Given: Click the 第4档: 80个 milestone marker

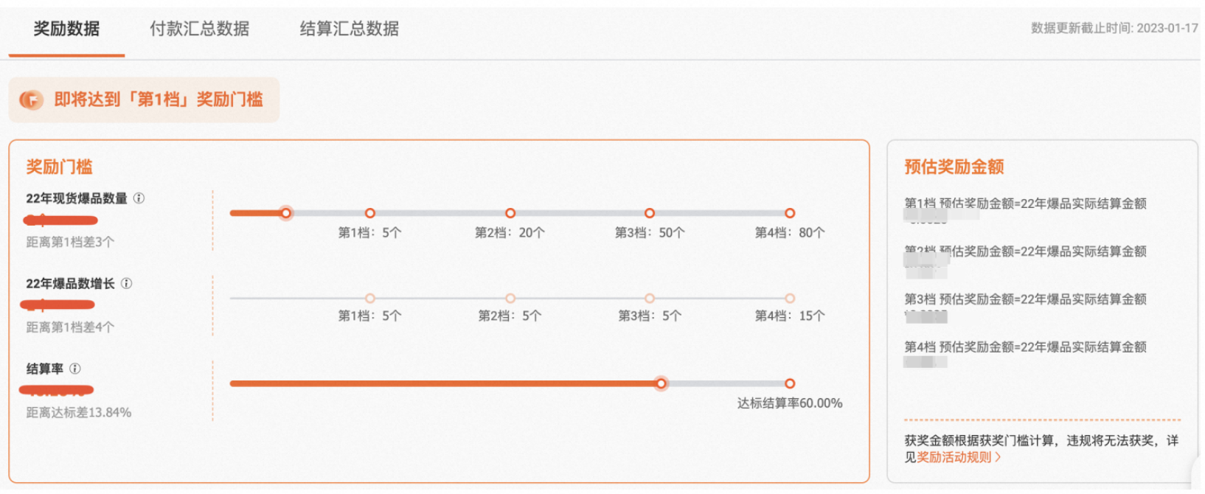Looking at the screenshot, I should tap(790, 213).
